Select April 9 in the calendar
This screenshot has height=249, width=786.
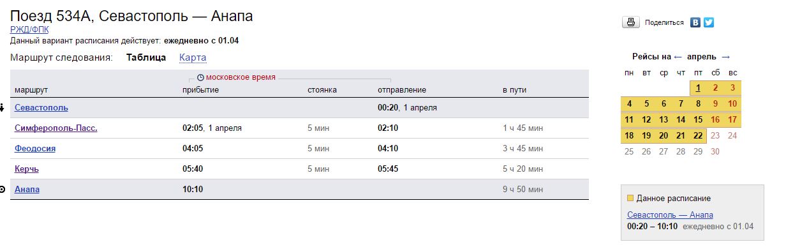click(715, 103)
